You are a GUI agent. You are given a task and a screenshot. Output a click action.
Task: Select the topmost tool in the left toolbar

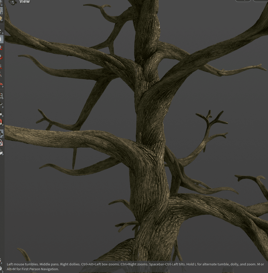(2, 2)
